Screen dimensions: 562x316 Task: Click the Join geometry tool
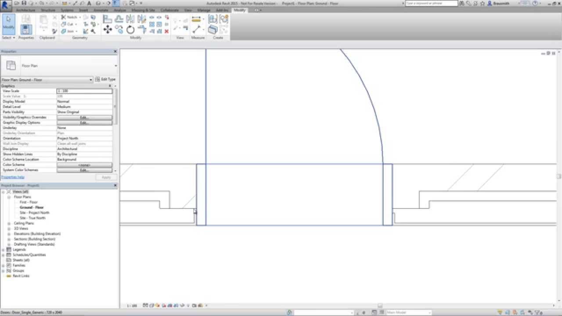point(68,31)
